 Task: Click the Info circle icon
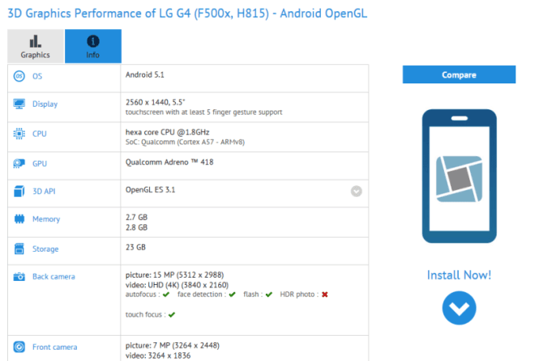(92, 41)
